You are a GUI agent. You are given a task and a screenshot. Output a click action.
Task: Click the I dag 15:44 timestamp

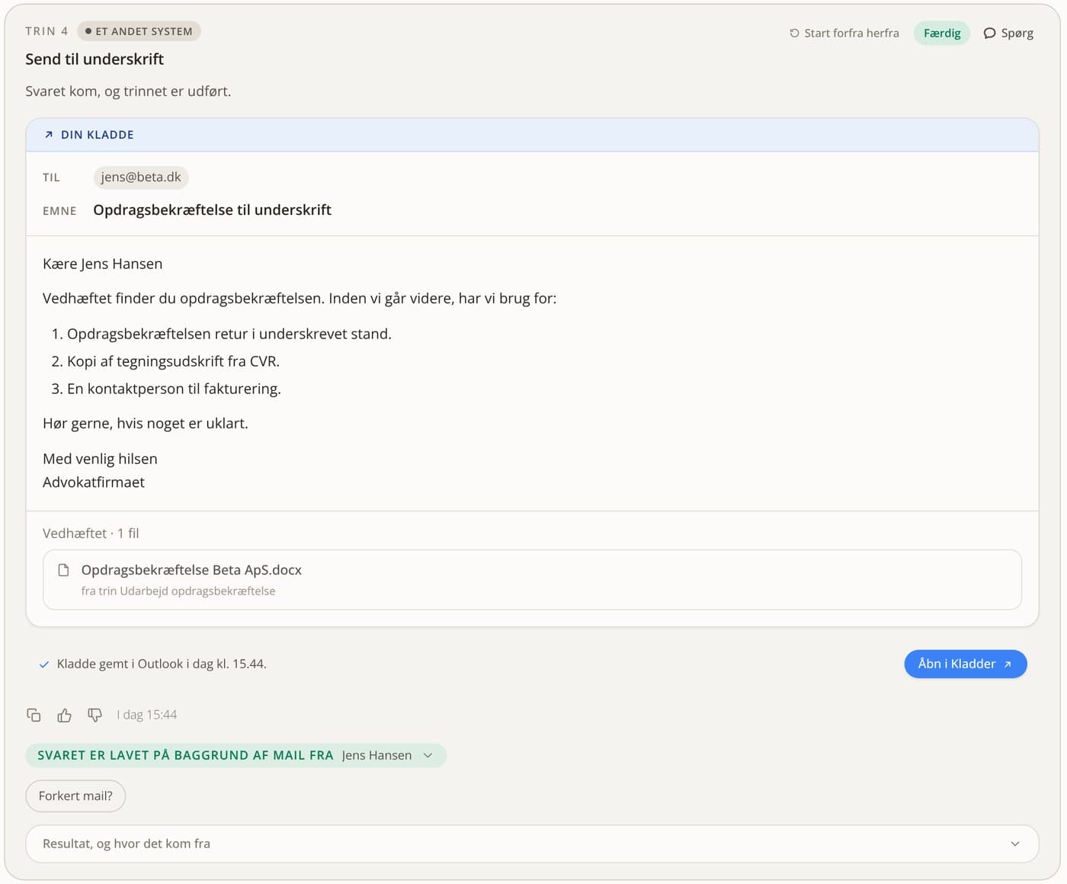tap(146, 715)
